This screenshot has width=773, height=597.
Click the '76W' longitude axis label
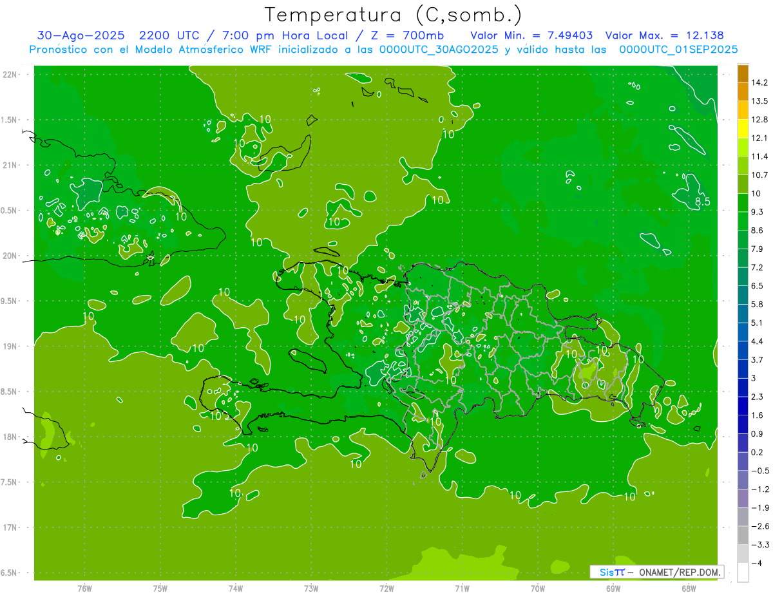(84, 588)
